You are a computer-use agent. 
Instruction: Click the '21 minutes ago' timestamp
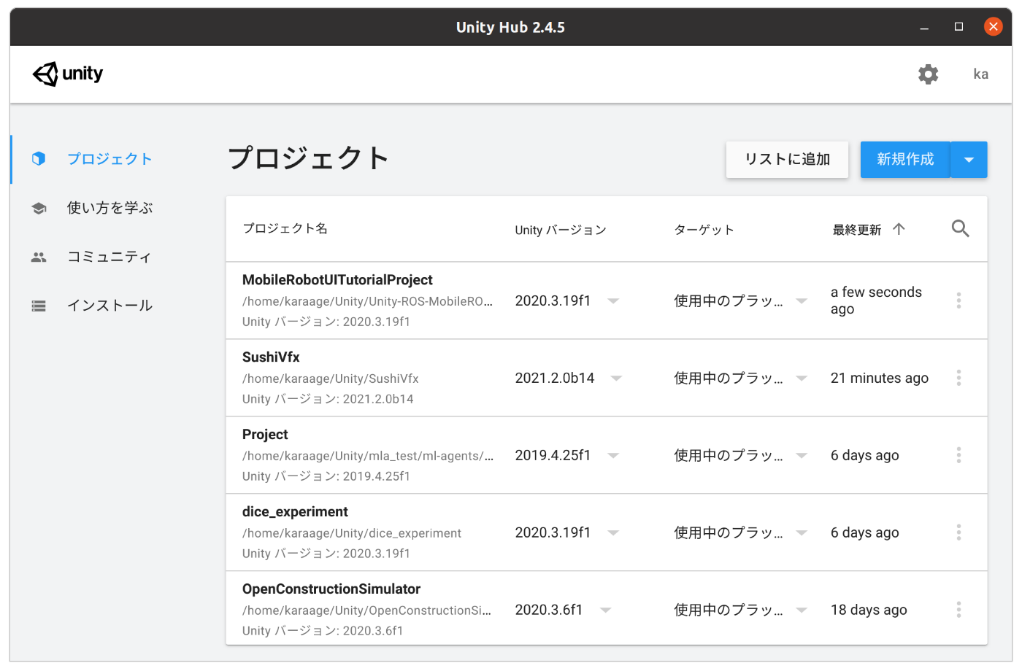click(x=880, y=378)
